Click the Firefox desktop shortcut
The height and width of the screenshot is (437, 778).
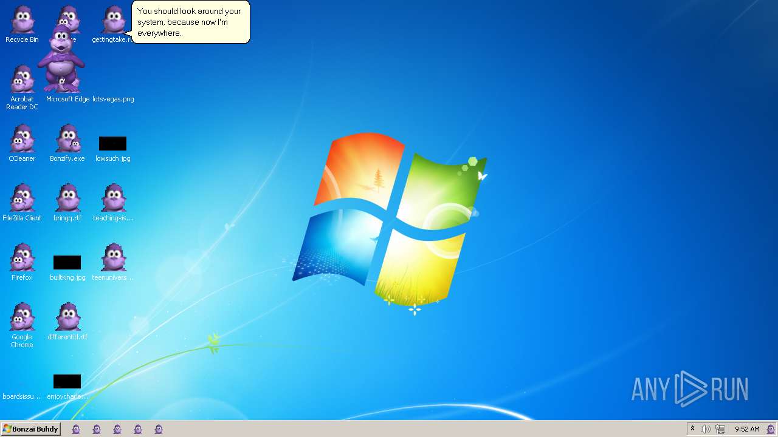pos(22,262)
